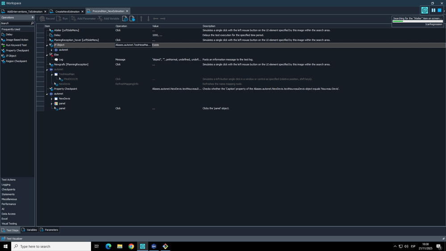The image size is (446, 251).
Task: Collapse the autonet node above NewDevis
Action: pyautogui.click(x=47, y=94)
